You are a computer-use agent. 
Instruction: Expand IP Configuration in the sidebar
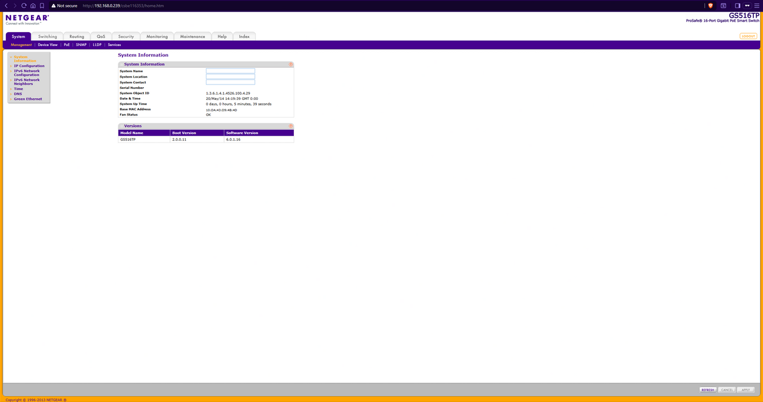pos(29,66)
